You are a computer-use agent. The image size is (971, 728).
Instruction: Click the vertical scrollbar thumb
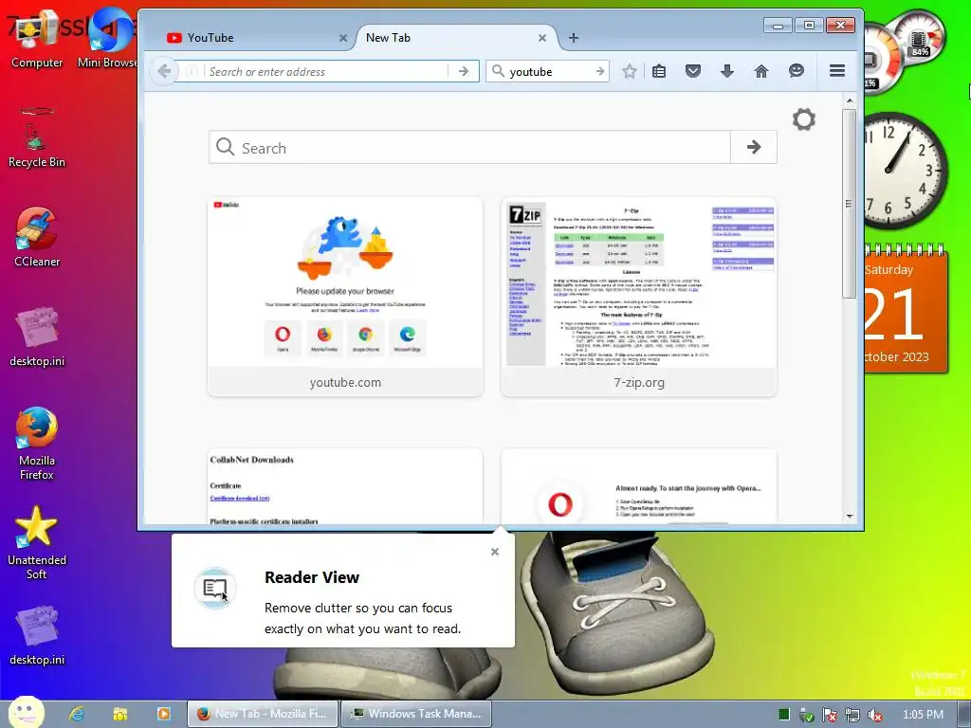point(849,204)
